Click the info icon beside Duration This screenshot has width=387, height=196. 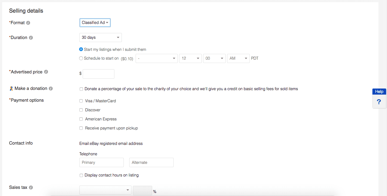(31, 38)
